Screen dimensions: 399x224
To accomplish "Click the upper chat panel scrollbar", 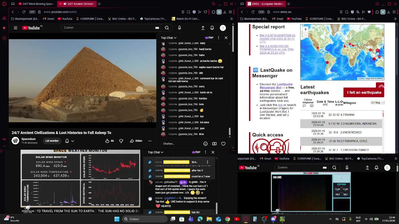I will (x=230, y=131).
